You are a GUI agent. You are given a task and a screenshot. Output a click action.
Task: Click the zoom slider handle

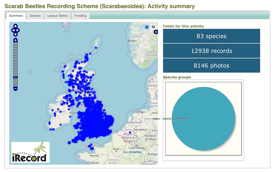(x=16, y=77)
